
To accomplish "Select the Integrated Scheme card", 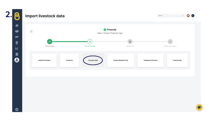I will [151, 60].
